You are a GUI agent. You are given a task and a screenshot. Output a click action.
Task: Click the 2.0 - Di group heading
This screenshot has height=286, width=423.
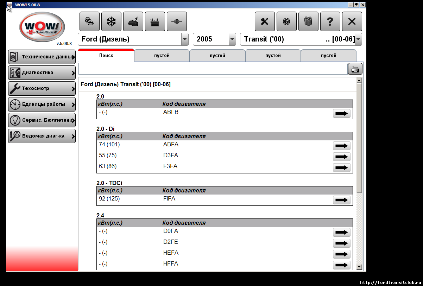[105, 129]
